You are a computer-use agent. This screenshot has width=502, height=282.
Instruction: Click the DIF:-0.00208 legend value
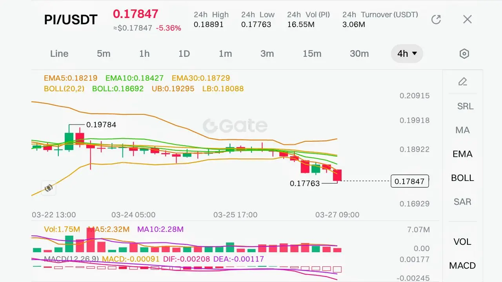coord(187,259)
